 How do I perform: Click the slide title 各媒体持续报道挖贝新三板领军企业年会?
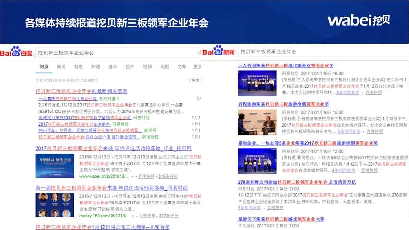116,23
